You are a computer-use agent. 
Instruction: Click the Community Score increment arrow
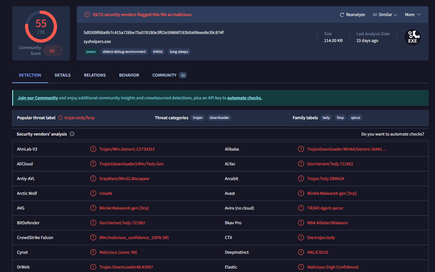click(59, 48)
